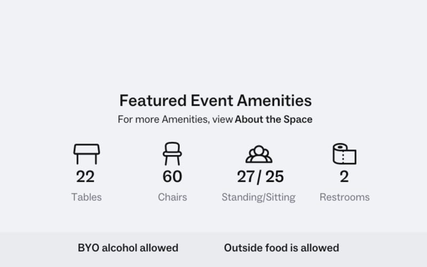Click the table icon above 22
427x267 pixels.
(86, 154)
